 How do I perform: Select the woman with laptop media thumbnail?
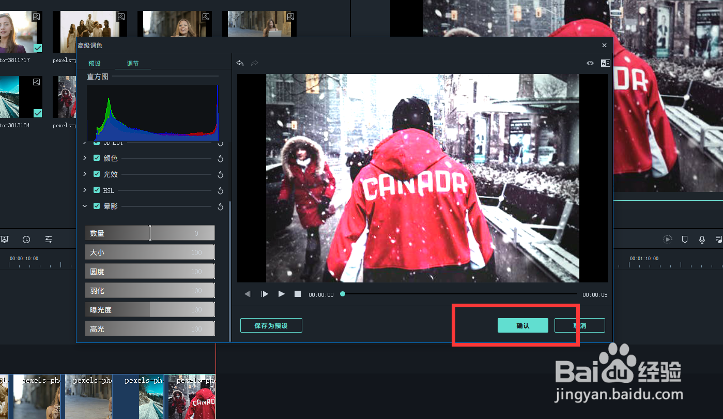tap(259, 24)
